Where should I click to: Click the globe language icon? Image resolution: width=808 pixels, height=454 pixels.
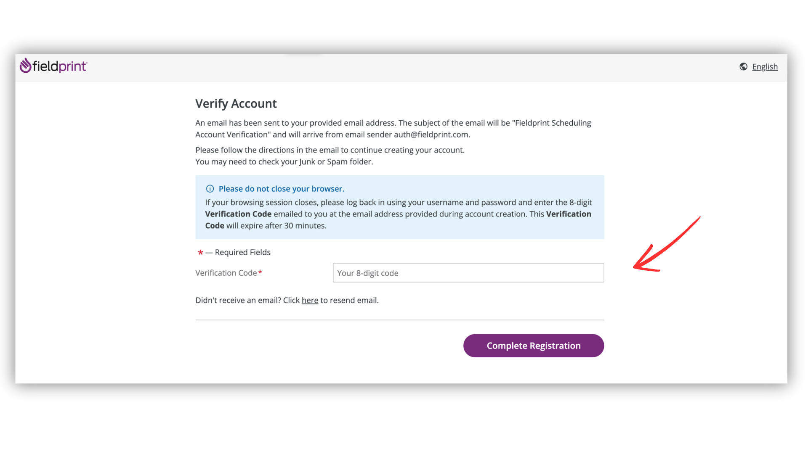pyautogui.click(x=743, y=67)
